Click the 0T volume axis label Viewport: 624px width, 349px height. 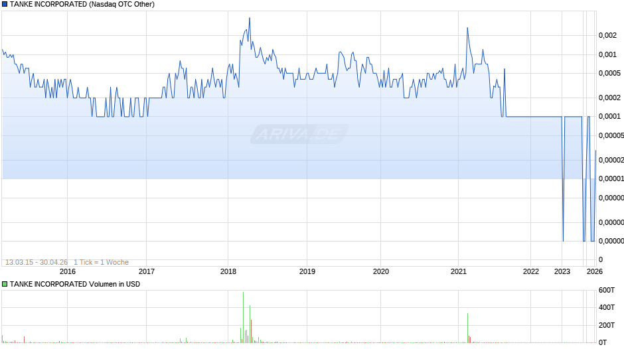pos(603,342)
